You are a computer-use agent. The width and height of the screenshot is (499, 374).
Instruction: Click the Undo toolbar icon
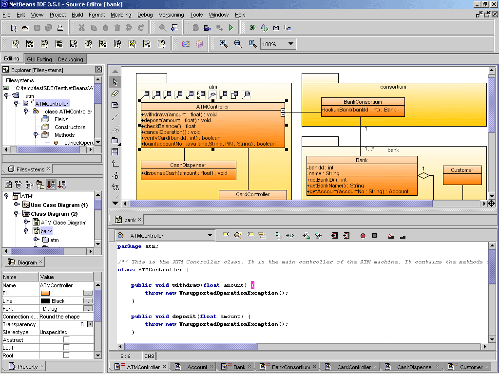click(x=129, y=28)
